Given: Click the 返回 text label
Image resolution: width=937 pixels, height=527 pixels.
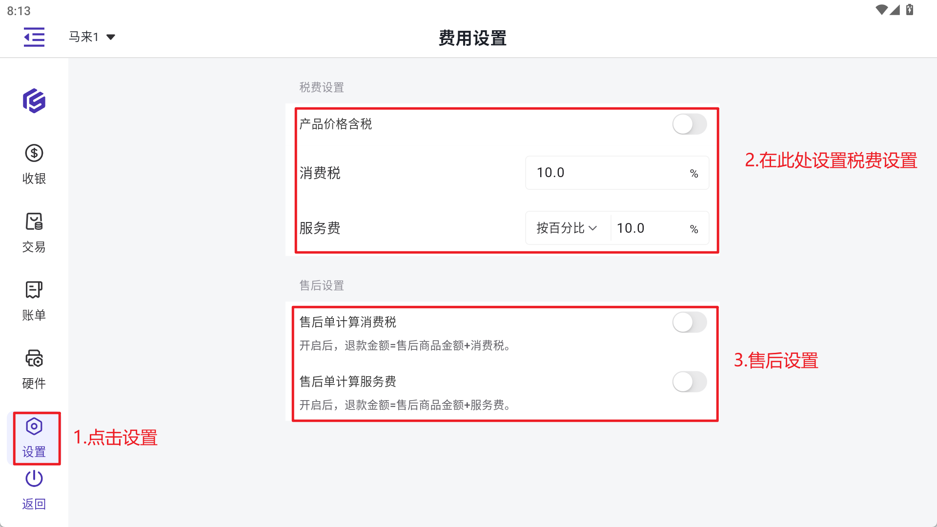Looking at the screenshot, I should pos(34,504).
